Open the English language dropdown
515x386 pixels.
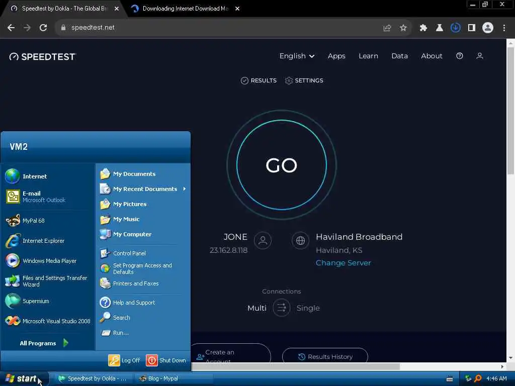297,56
